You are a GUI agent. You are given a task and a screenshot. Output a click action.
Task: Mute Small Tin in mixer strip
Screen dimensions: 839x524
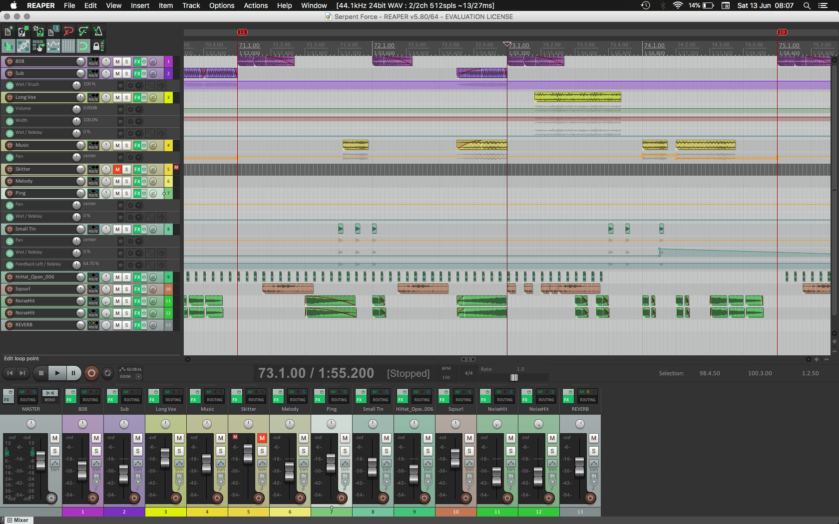click(386, 438)
